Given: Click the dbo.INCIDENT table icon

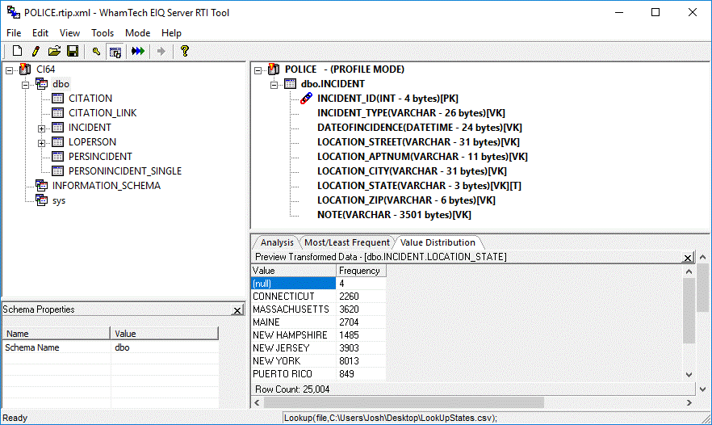Looking at the screenshot, I should [290, 84].
